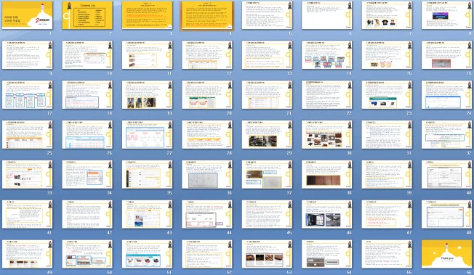Click text-only slide thumbnail number 22
Image resolution: width=474 pixels, height=275 pixels.
coord(326,95)
